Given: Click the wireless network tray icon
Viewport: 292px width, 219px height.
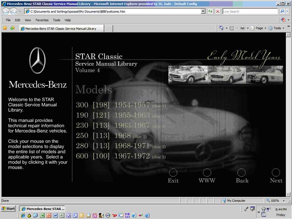Looking at the screenshot, I should tap(263, 210).
